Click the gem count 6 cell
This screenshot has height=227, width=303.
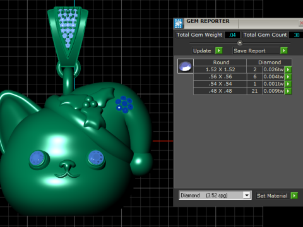pyautogui.click(x=254, y=77)
